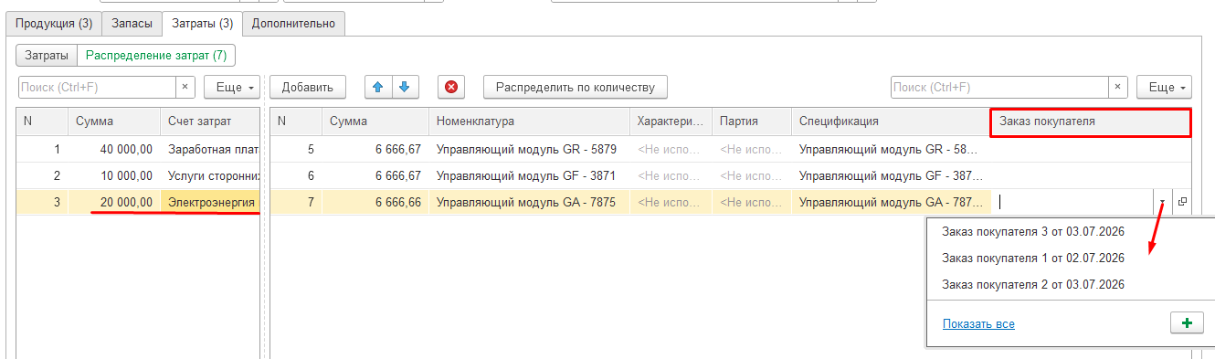The image size is (1215, 359).
Task: Click specification cell for GR - 58…
Action: (891, 149)
